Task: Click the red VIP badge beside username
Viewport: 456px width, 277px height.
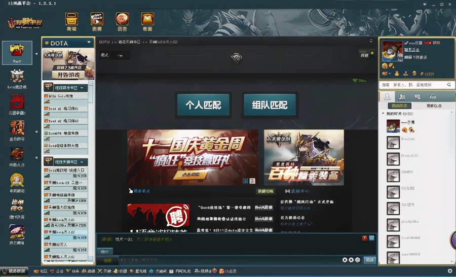Action: 428,43
